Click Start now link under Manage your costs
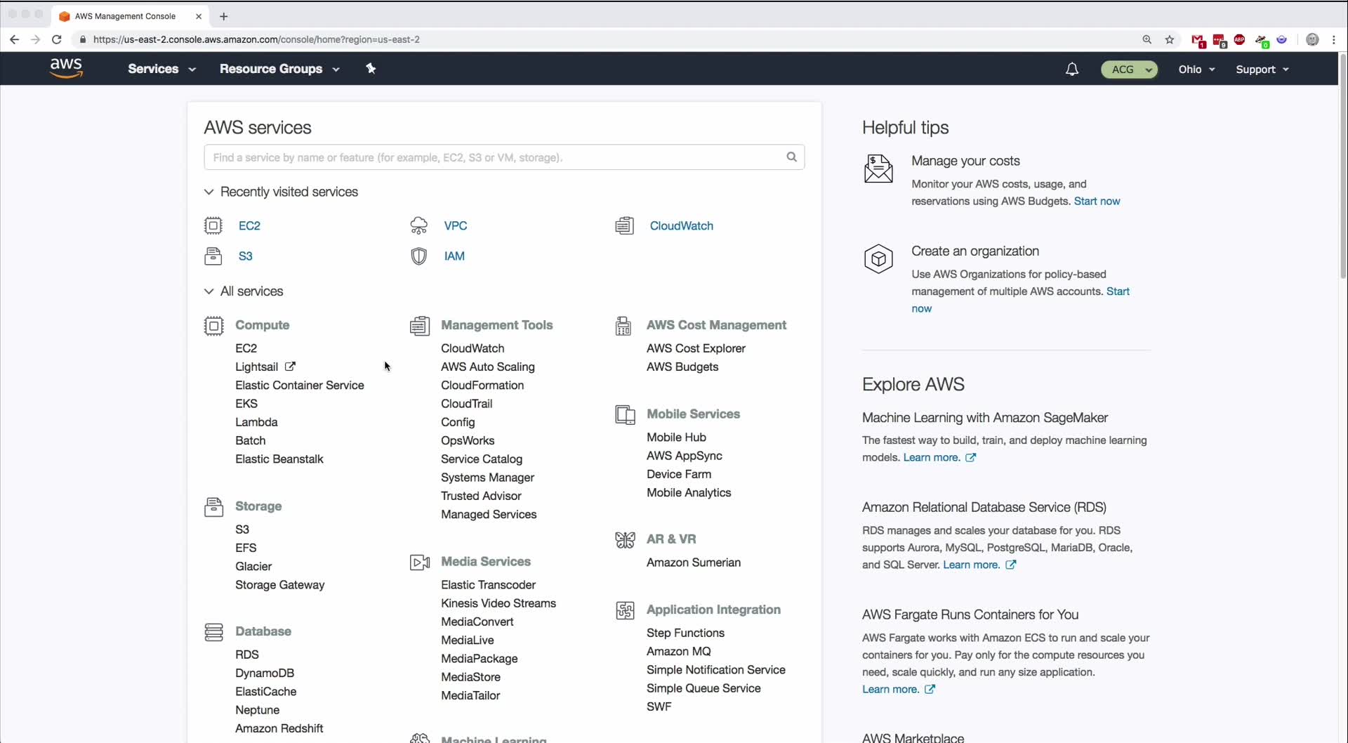The height and width of the screenshot is (743, 1348). coord(1097,201)
